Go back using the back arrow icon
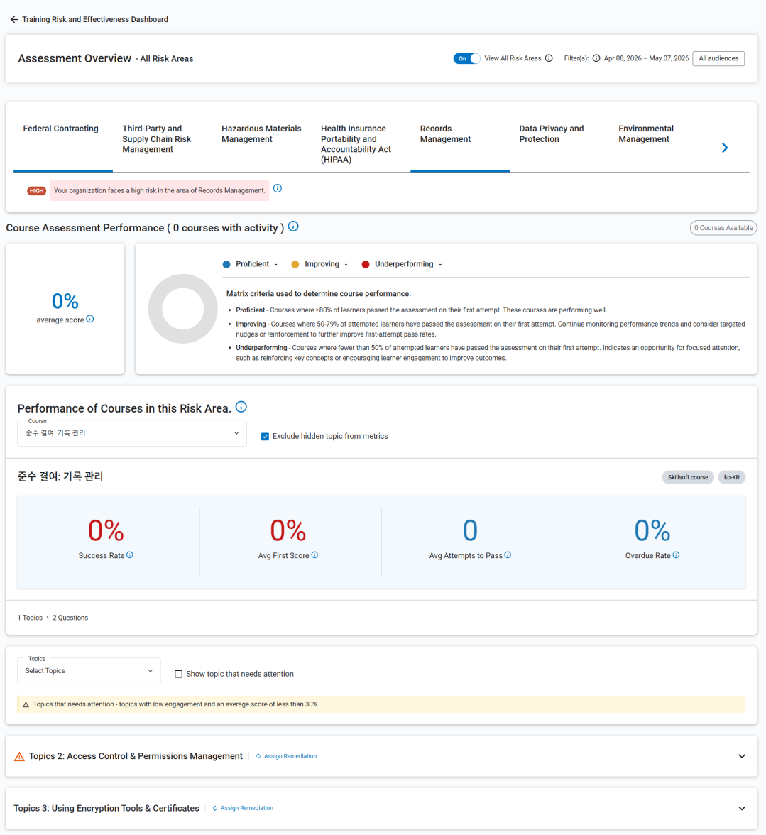Viewport: 766px width, 835px height. click(14, 20)
